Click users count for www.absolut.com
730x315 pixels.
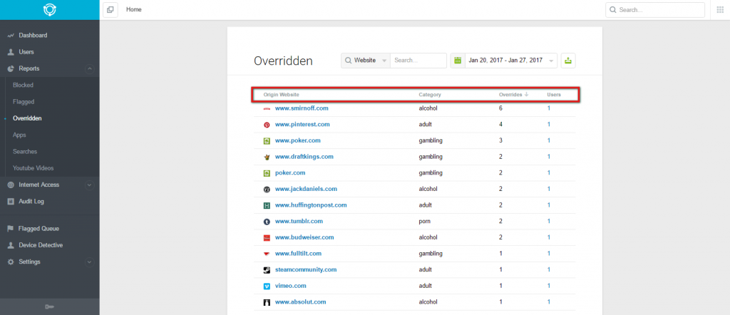(549, 302)
